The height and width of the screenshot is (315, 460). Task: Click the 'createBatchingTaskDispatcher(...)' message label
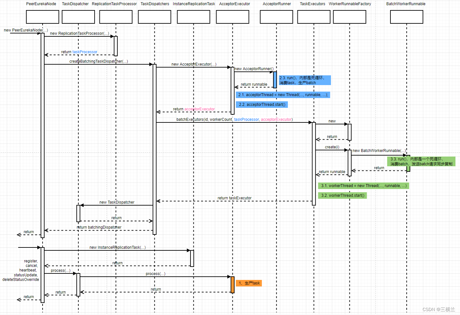click(x=99, y=61)
